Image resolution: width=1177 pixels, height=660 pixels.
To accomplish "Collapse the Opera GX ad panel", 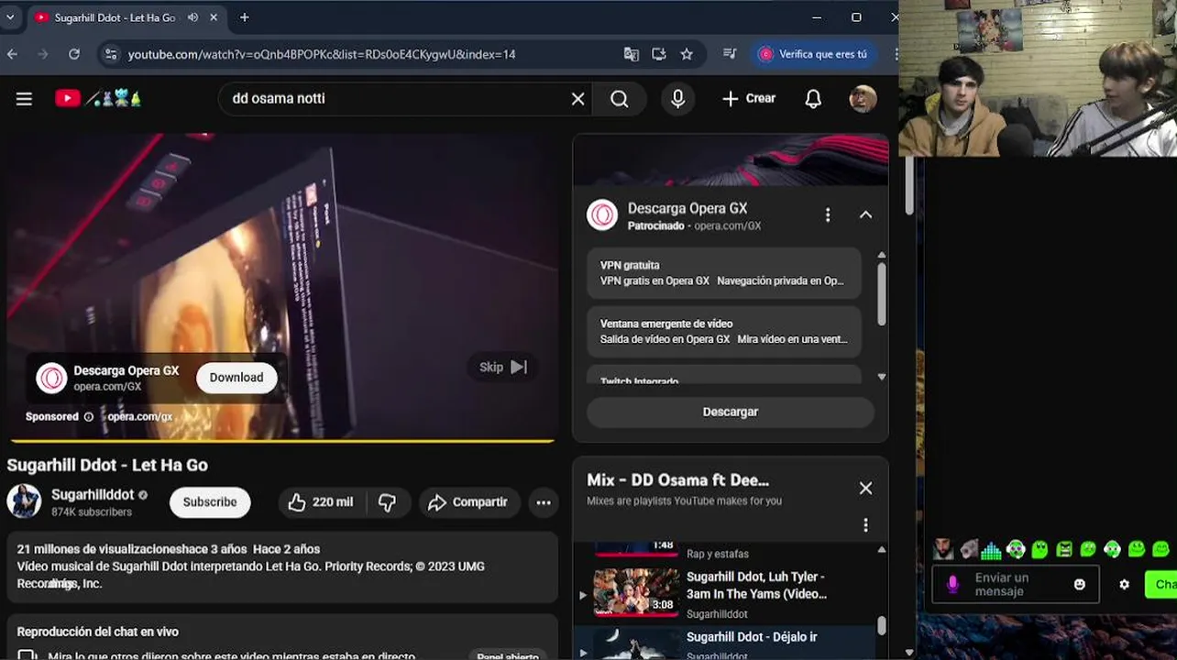I will tap(865, 214).
